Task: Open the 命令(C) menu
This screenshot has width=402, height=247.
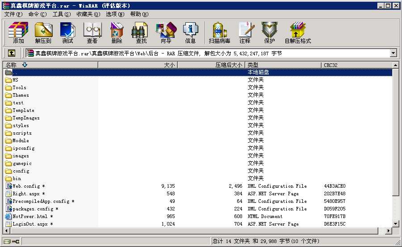Action: tap(38, 14)
